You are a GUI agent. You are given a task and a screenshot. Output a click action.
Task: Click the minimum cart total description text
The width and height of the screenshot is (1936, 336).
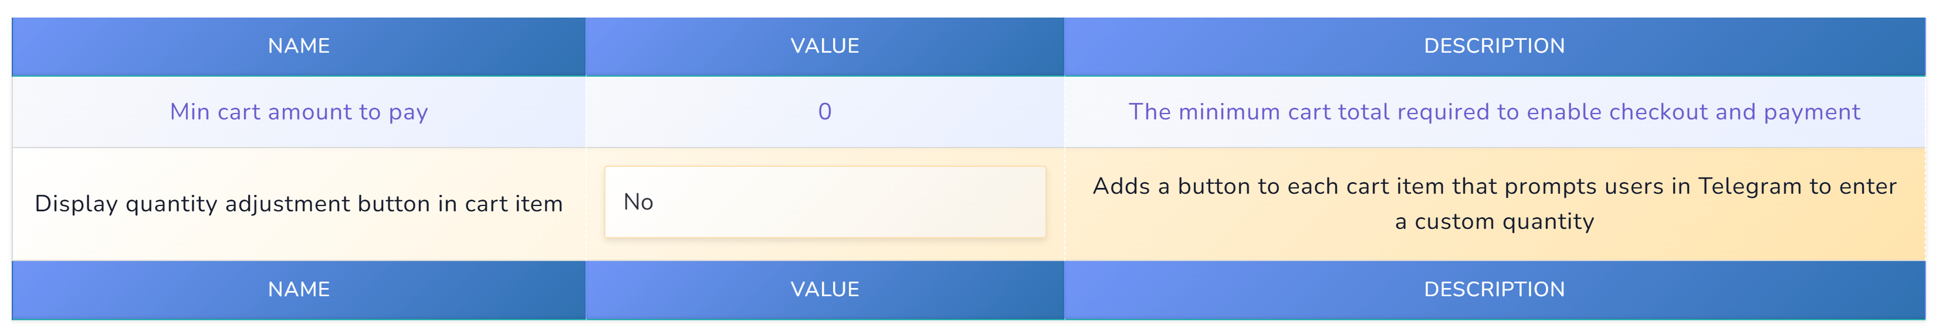1494,112
